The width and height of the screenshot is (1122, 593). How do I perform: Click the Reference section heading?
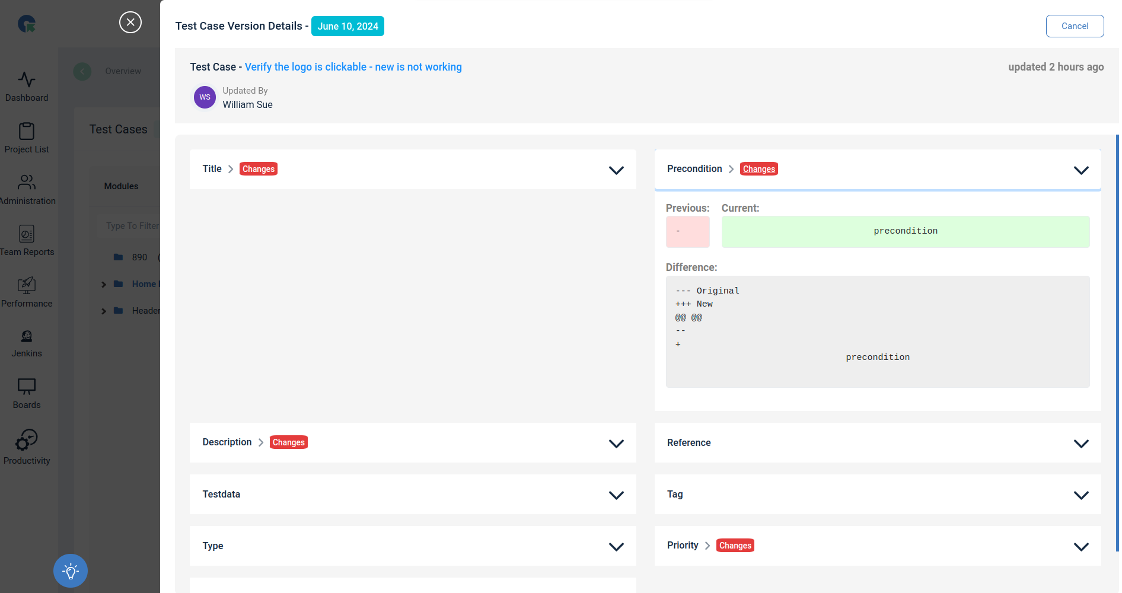point(689,443)
